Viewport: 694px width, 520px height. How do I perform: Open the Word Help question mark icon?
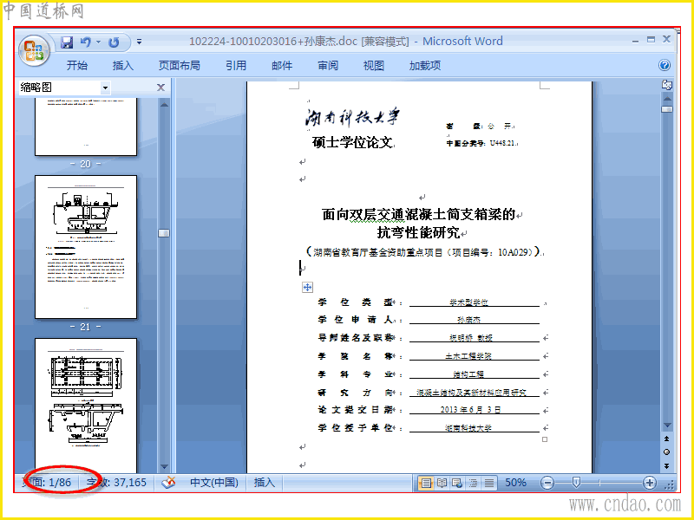click(x=664, y=66)
